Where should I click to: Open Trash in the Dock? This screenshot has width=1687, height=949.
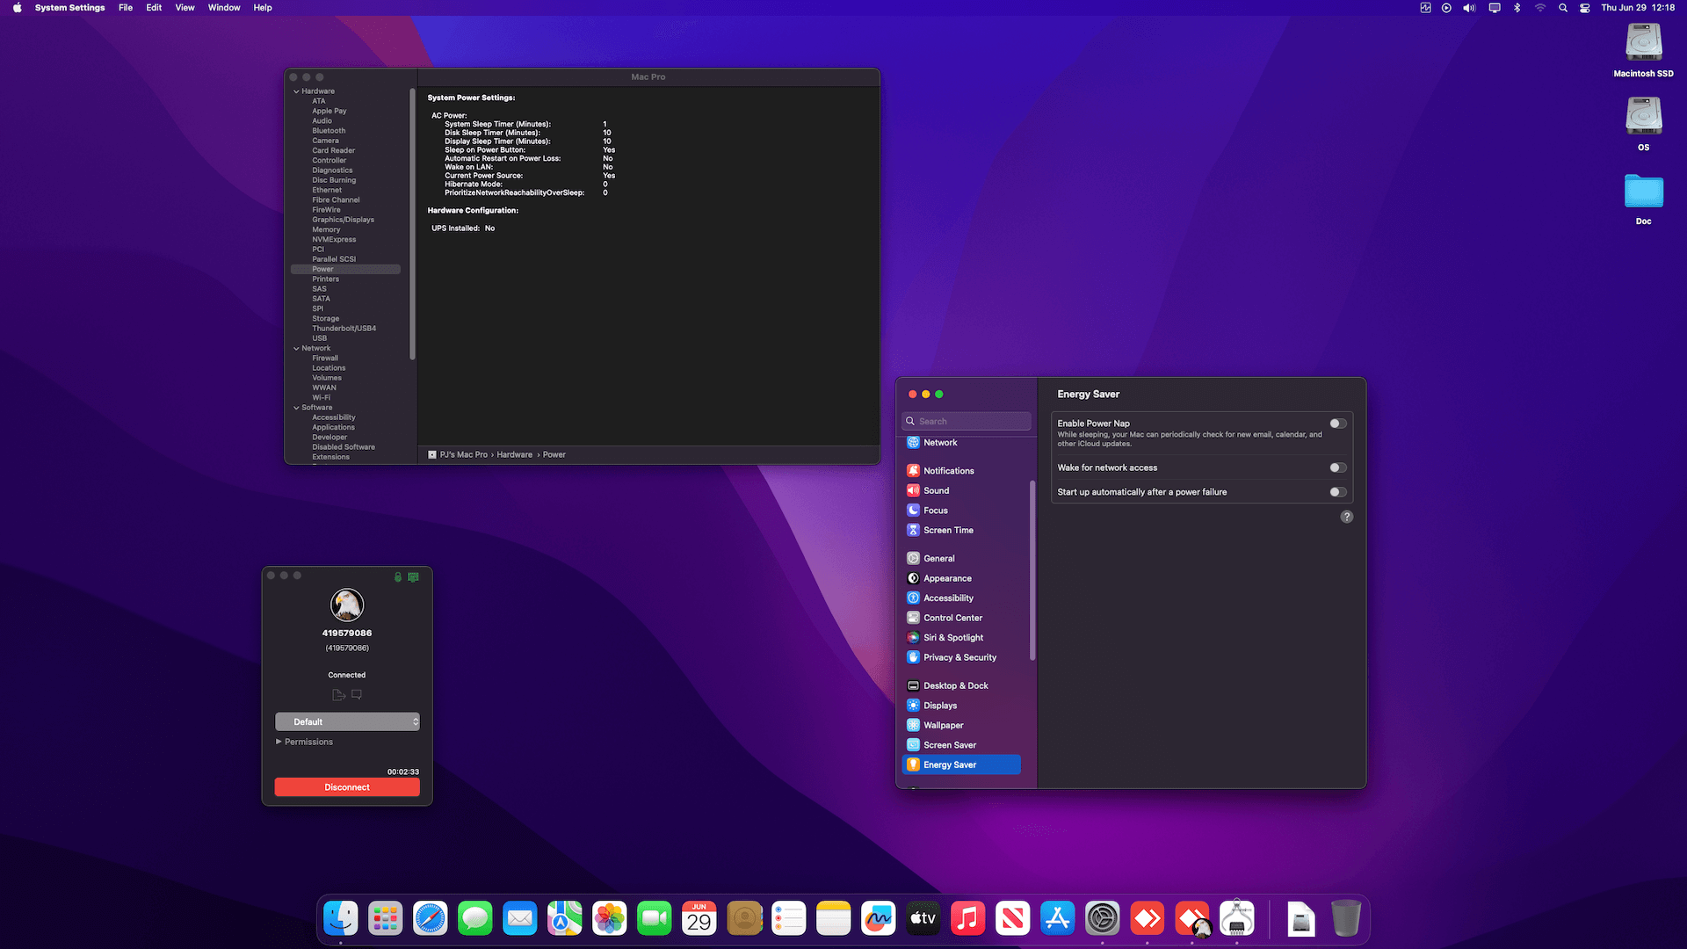click(1346, 919)
